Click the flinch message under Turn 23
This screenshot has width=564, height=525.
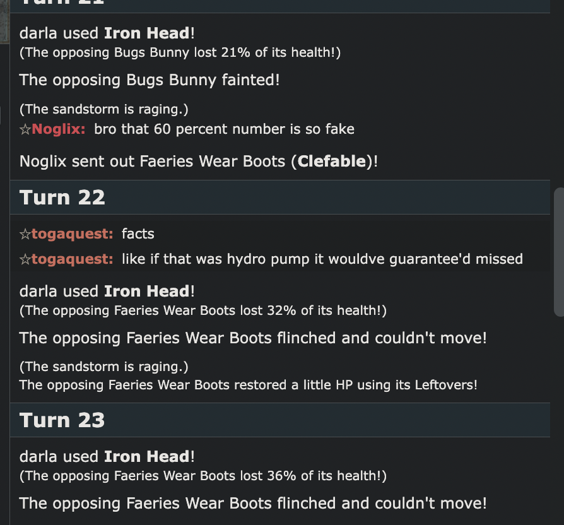252,503
